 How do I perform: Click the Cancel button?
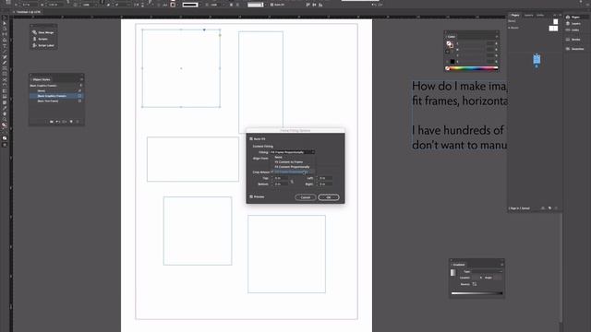(x=306, y=197)
